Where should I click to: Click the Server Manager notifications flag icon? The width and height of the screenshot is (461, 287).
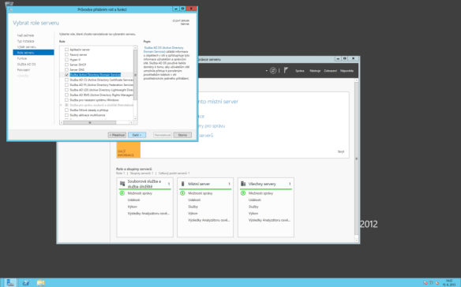tap(286, 70)
